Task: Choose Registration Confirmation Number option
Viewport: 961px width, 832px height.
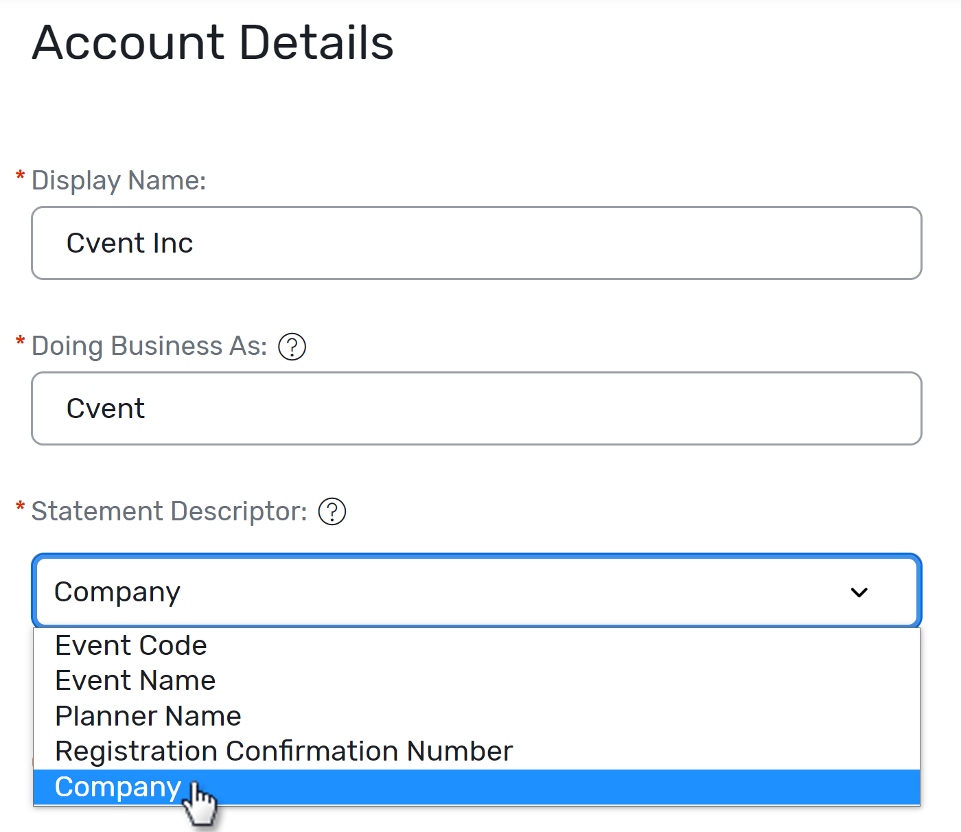Action: pos(283,750)
